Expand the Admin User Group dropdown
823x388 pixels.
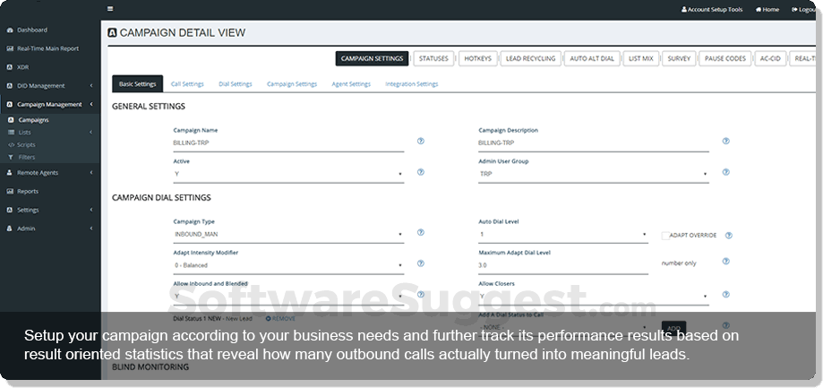(593, 174)
